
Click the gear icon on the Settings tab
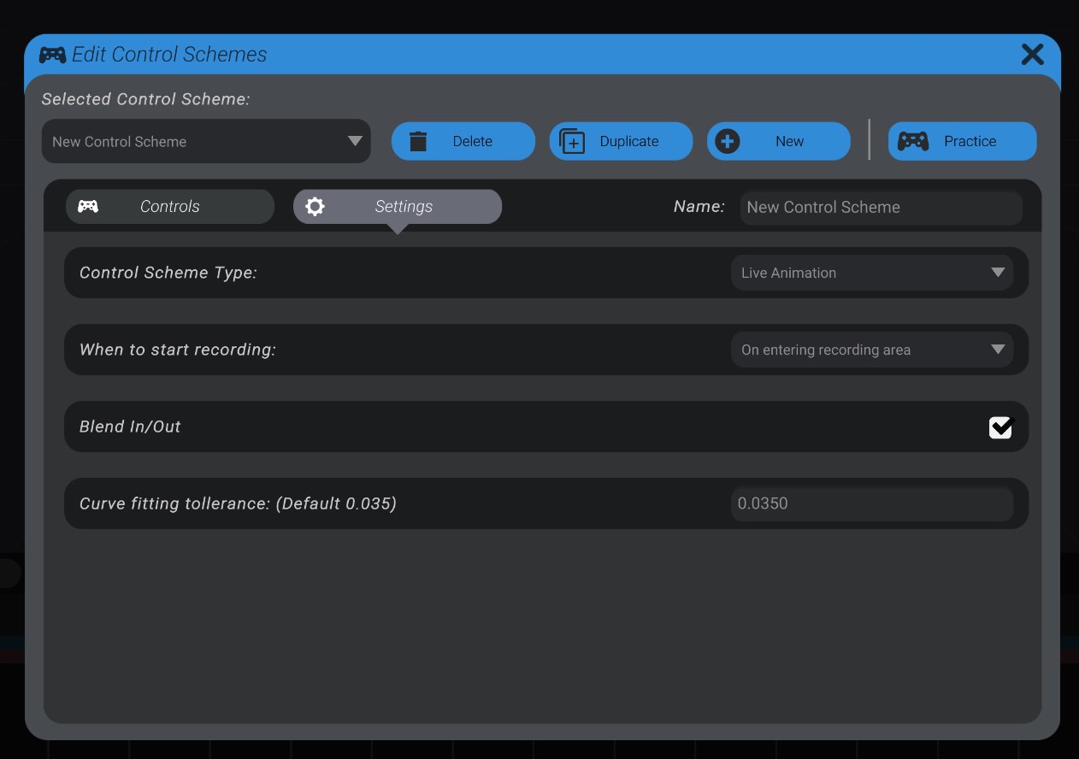pos(315,206)
